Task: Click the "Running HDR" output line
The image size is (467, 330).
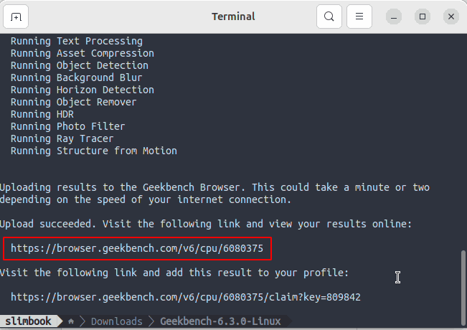Action: (x=42, y=114)
